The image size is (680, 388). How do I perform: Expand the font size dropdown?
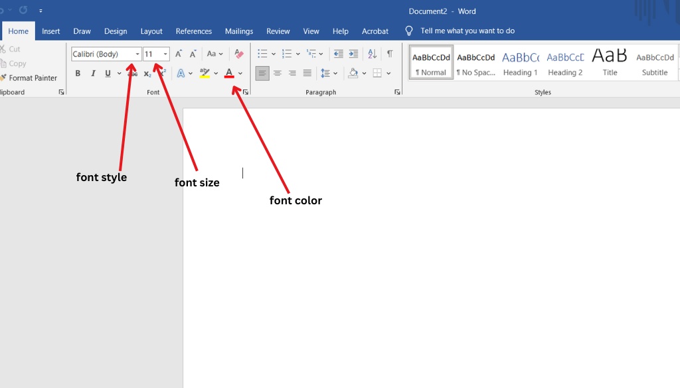165,54
